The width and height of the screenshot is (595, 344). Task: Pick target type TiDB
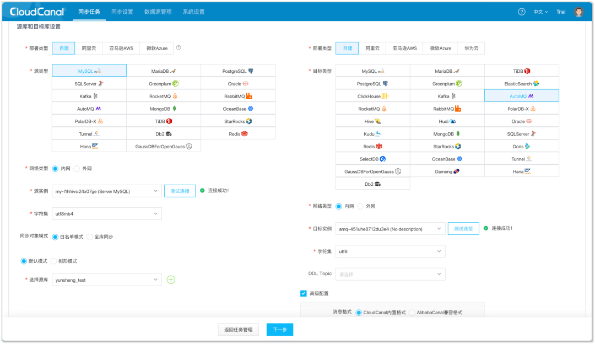pos(522,71)
